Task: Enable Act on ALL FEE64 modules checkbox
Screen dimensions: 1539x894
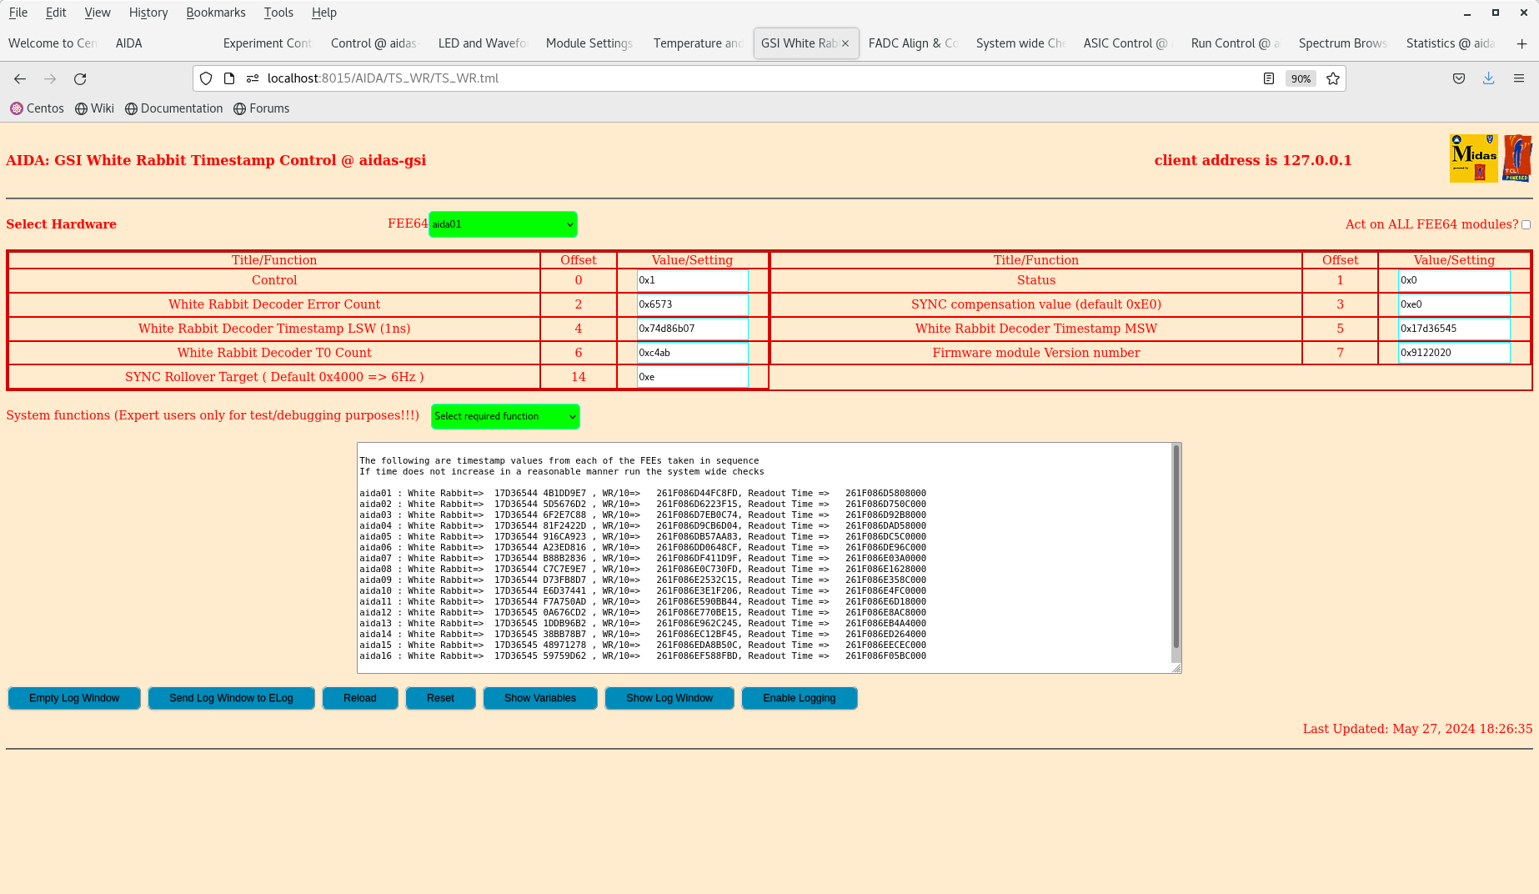Action: pyautogui.click(x=1526, y=224)
